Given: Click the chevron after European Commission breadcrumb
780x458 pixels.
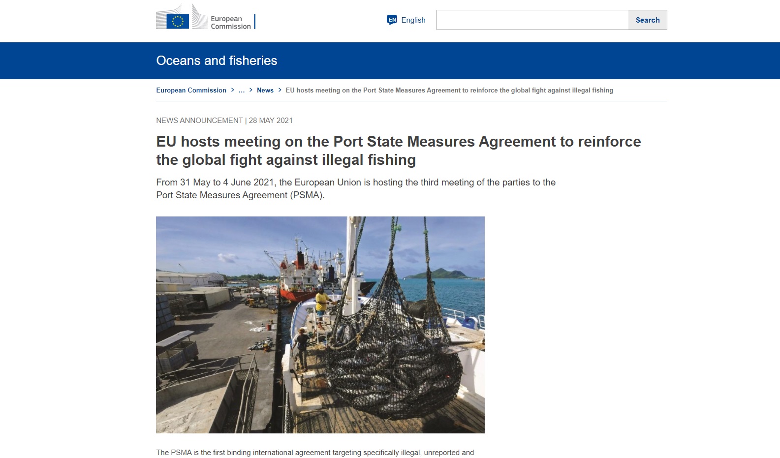Looking at the screenshot, I should click(233, 90).
